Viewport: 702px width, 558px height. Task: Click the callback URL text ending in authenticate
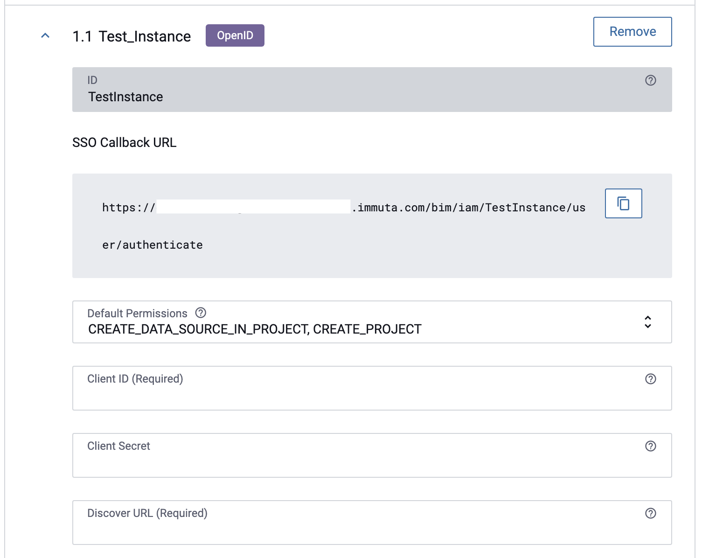(x=153, y=245)
